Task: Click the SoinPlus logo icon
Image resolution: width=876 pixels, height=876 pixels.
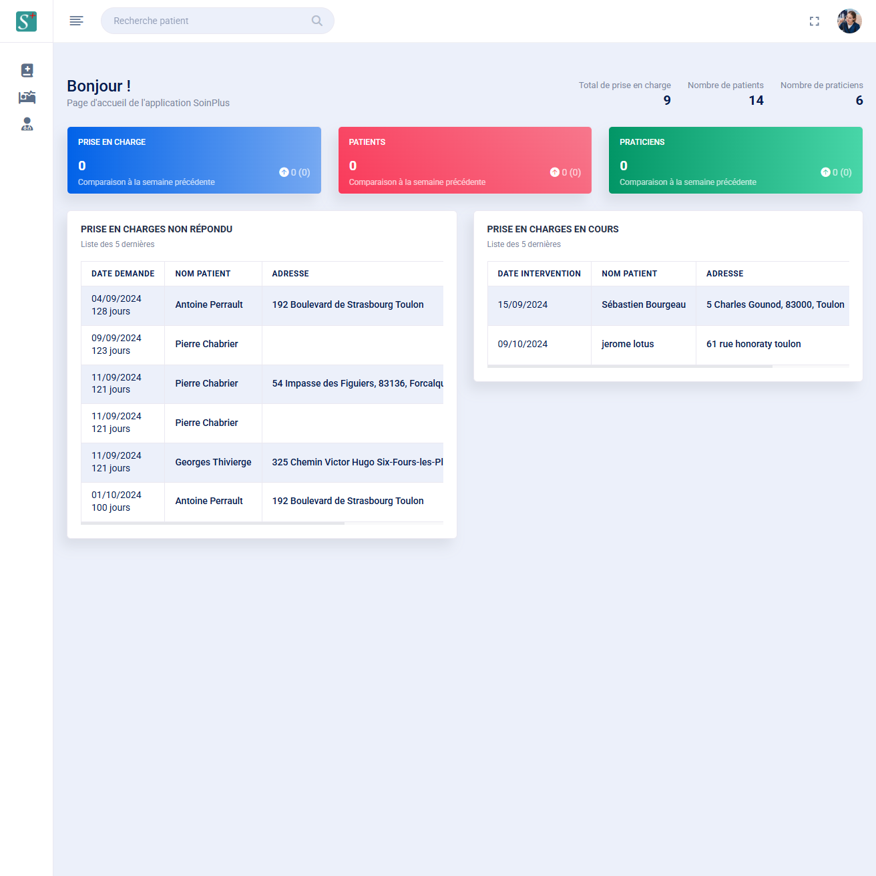Action: [x=26, y=21]
